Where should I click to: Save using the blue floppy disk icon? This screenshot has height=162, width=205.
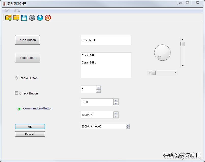pos(24,18)
